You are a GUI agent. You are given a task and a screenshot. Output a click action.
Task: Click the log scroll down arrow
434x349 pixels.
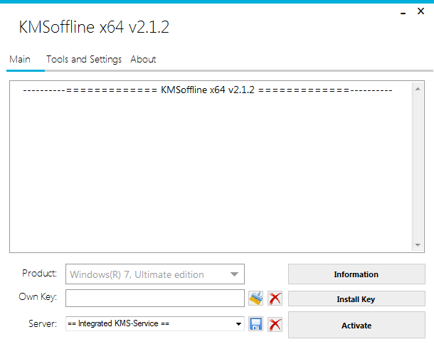[x=418, y=245]
